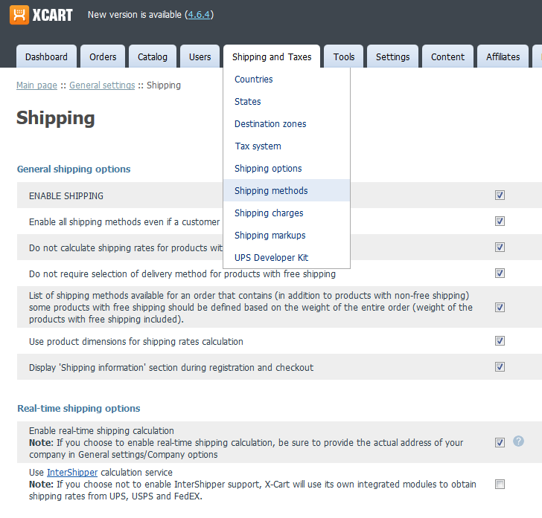Toggle Use product dimensions checkbox
The image size is (542, 518).
pos(500,340)
